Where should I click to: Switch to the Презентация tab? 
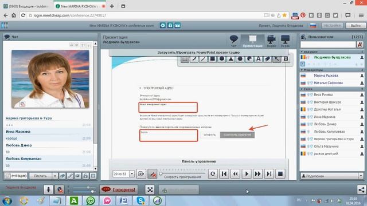(x=252, y=41)
